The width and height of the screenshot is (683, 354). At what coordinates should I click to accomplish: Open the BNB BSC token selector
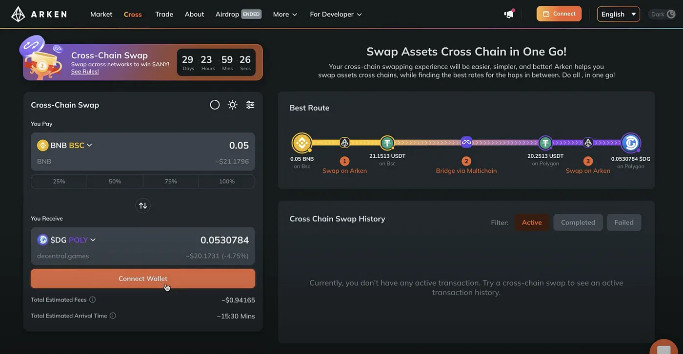pyautogui.click(x=64, y=145)
